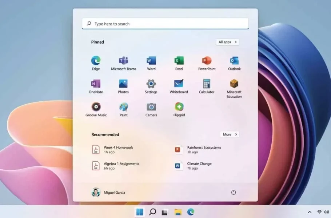The image size is (331, 218).
Task: Show hidden system tray icons chevron
Action: (x=310, y=212)
